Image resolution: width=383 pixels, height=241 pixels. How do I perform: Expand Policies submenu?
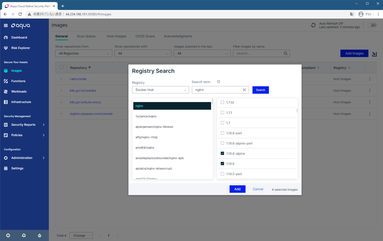44,135
